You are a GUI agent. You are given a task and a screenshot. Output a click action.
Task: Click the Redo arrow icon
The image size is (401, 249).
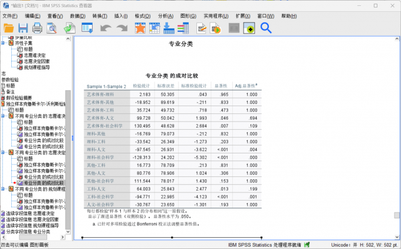(121, 28)
